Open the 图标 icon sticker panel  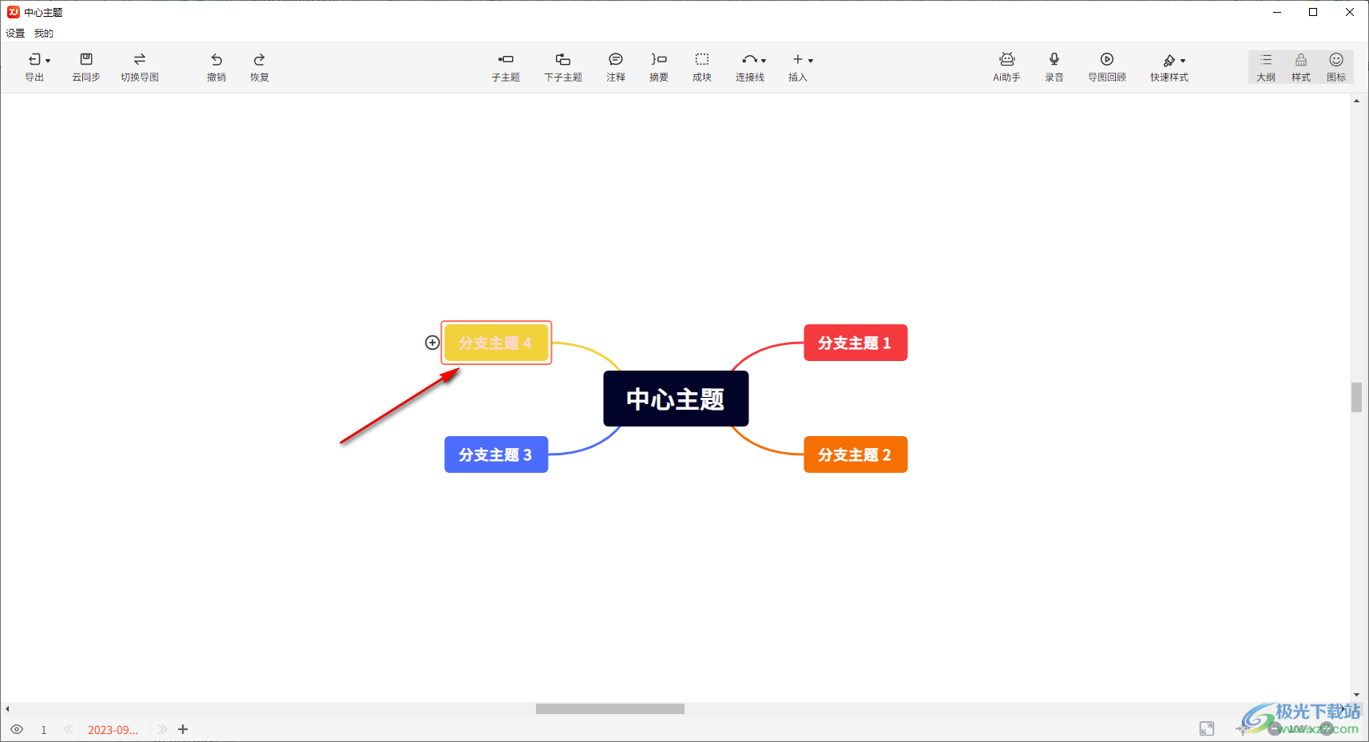click(x=1336, y=67)
